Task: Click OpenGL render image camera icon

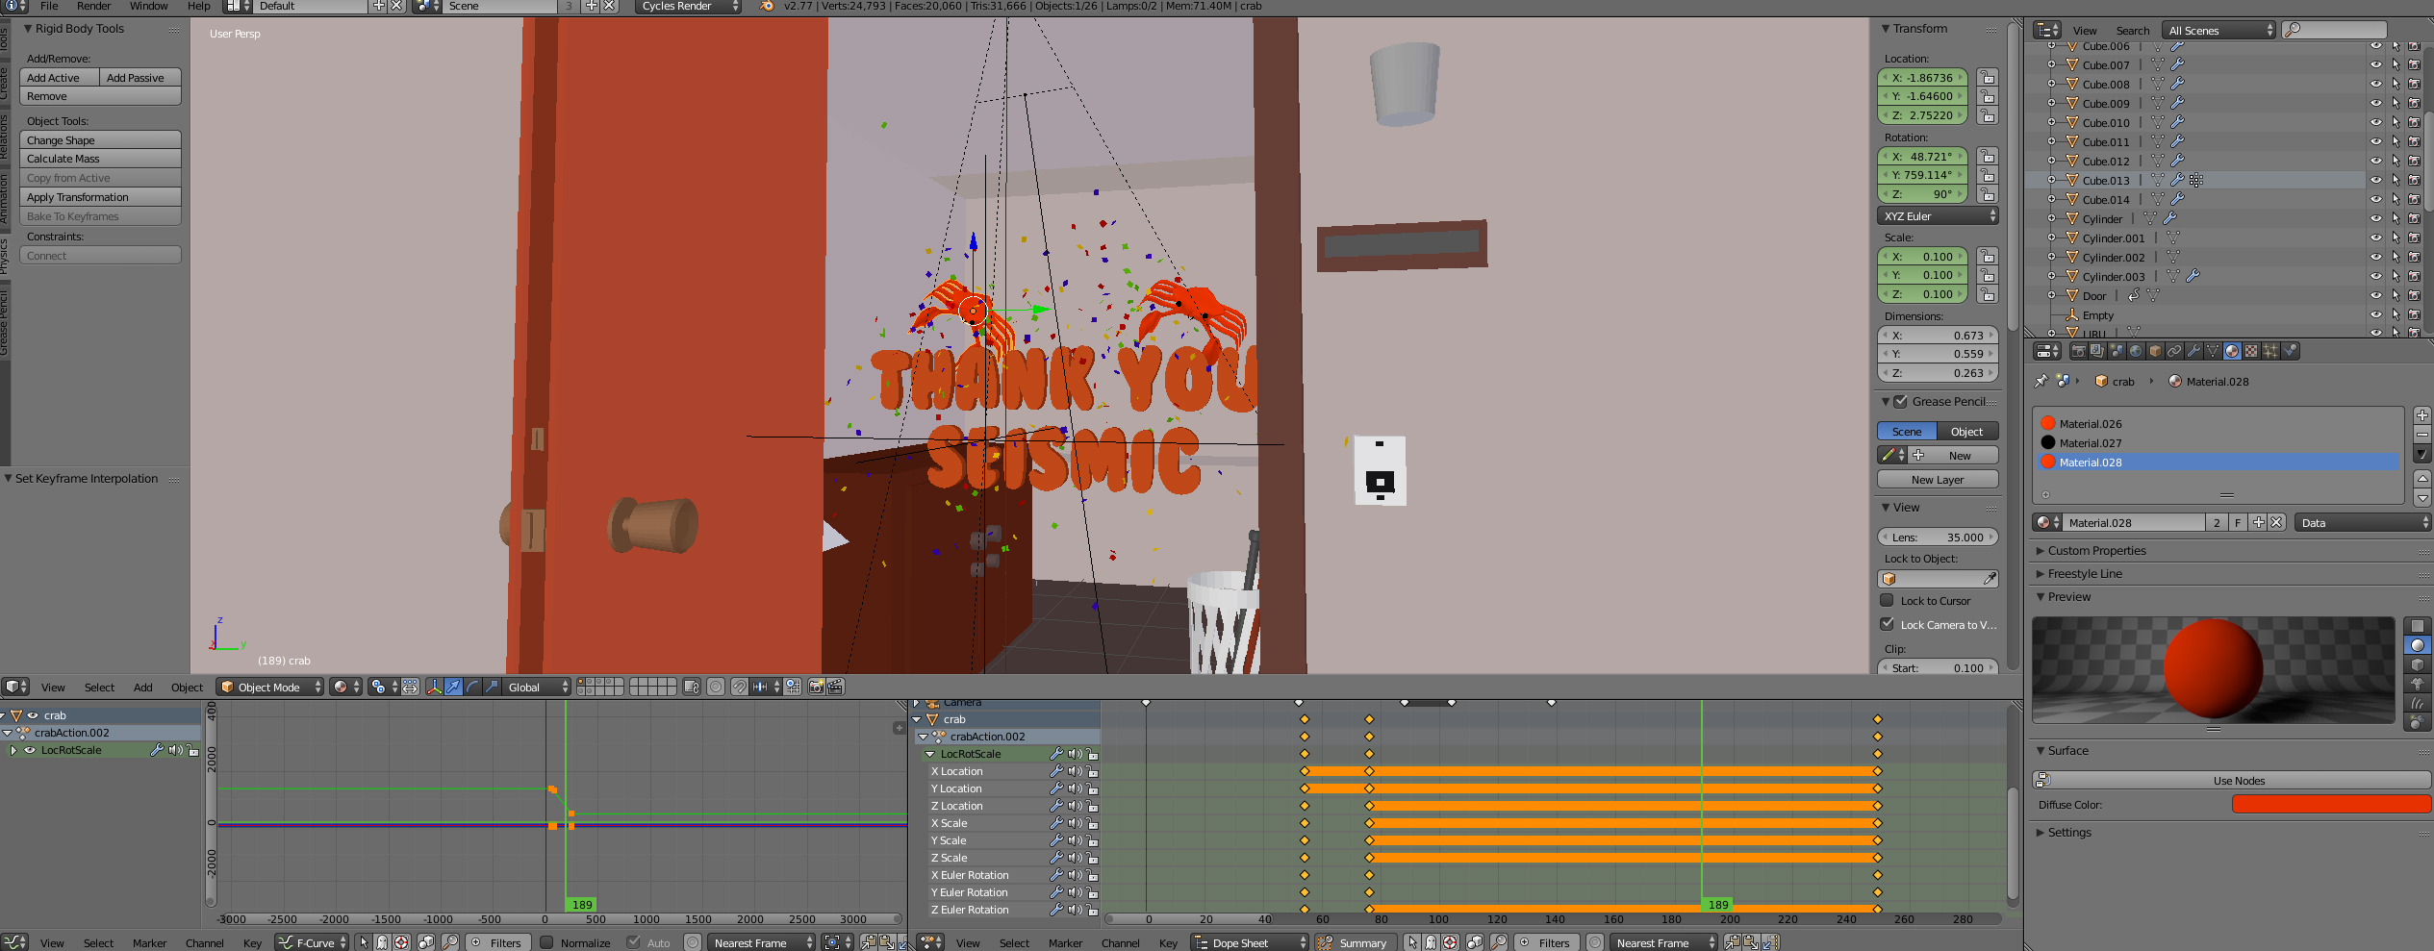Action: coord(816,687)
